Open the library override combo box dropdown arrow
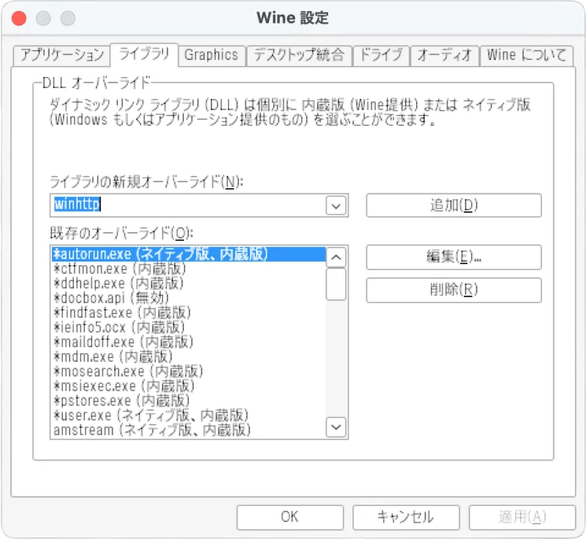Image resolution: width=586 pixels, height=539 pixels. [335, 206]
